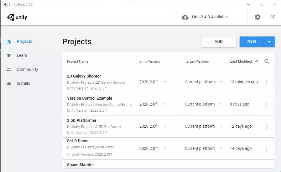Open the CF account menu

(x=273, y=17)
